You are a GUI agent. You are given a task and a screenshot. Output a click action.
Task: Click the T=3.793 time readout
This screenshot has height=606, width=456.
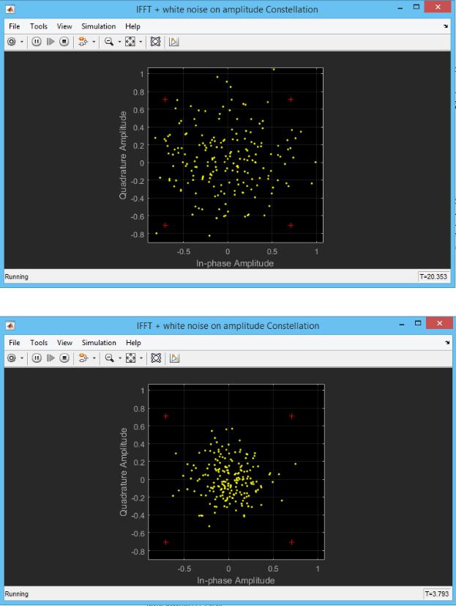click(x=437, y=594)
